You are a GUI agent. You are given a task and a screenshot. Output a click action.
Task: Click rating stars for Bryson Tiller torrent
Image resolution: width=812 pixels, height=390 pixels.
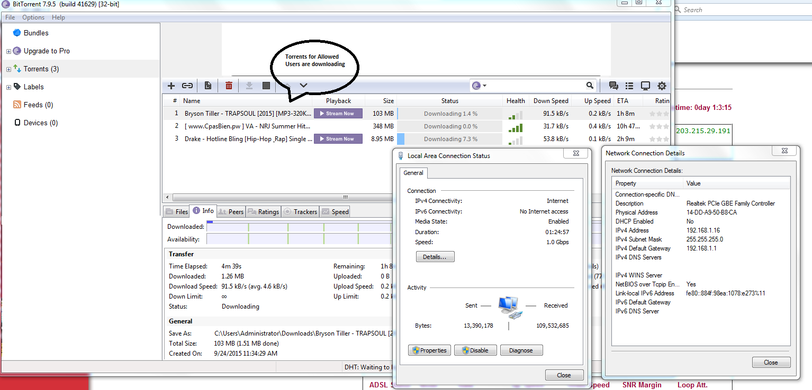[x=659, y=114]
